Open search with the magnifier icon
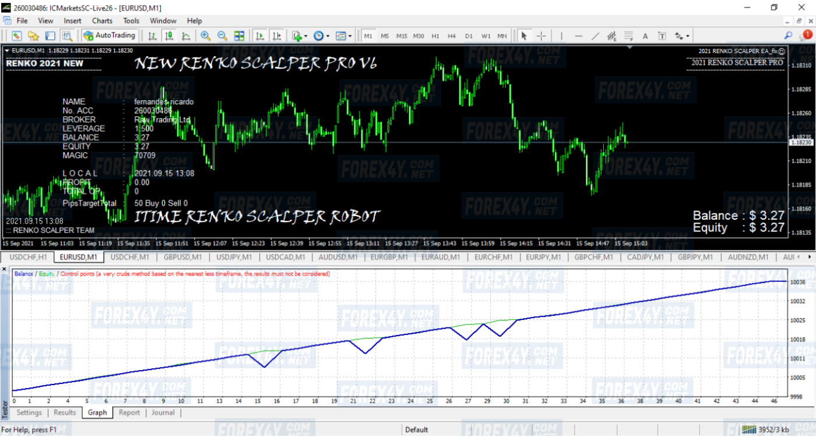816x437 pixels. click(788, 36)
